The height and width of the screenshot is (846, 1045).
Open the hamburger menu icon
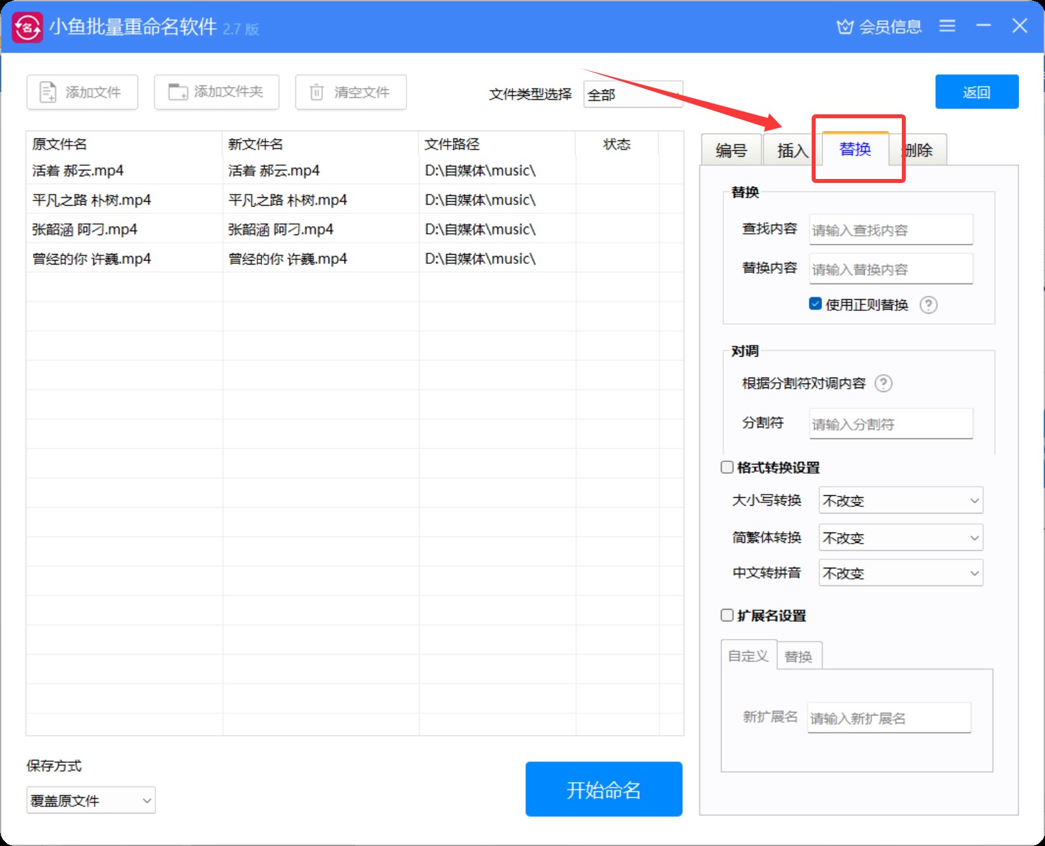tap(947, 26)
